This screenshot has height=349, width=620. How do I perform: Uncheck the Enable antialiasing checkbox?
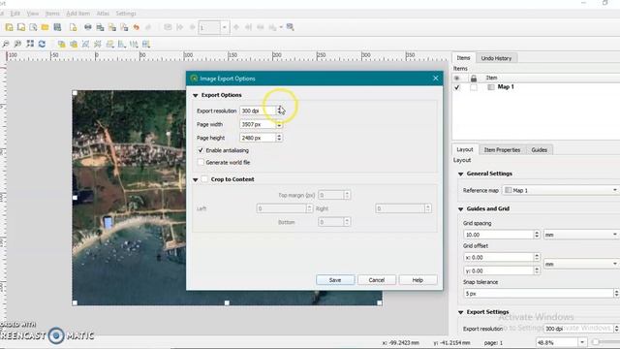[201, 150]
